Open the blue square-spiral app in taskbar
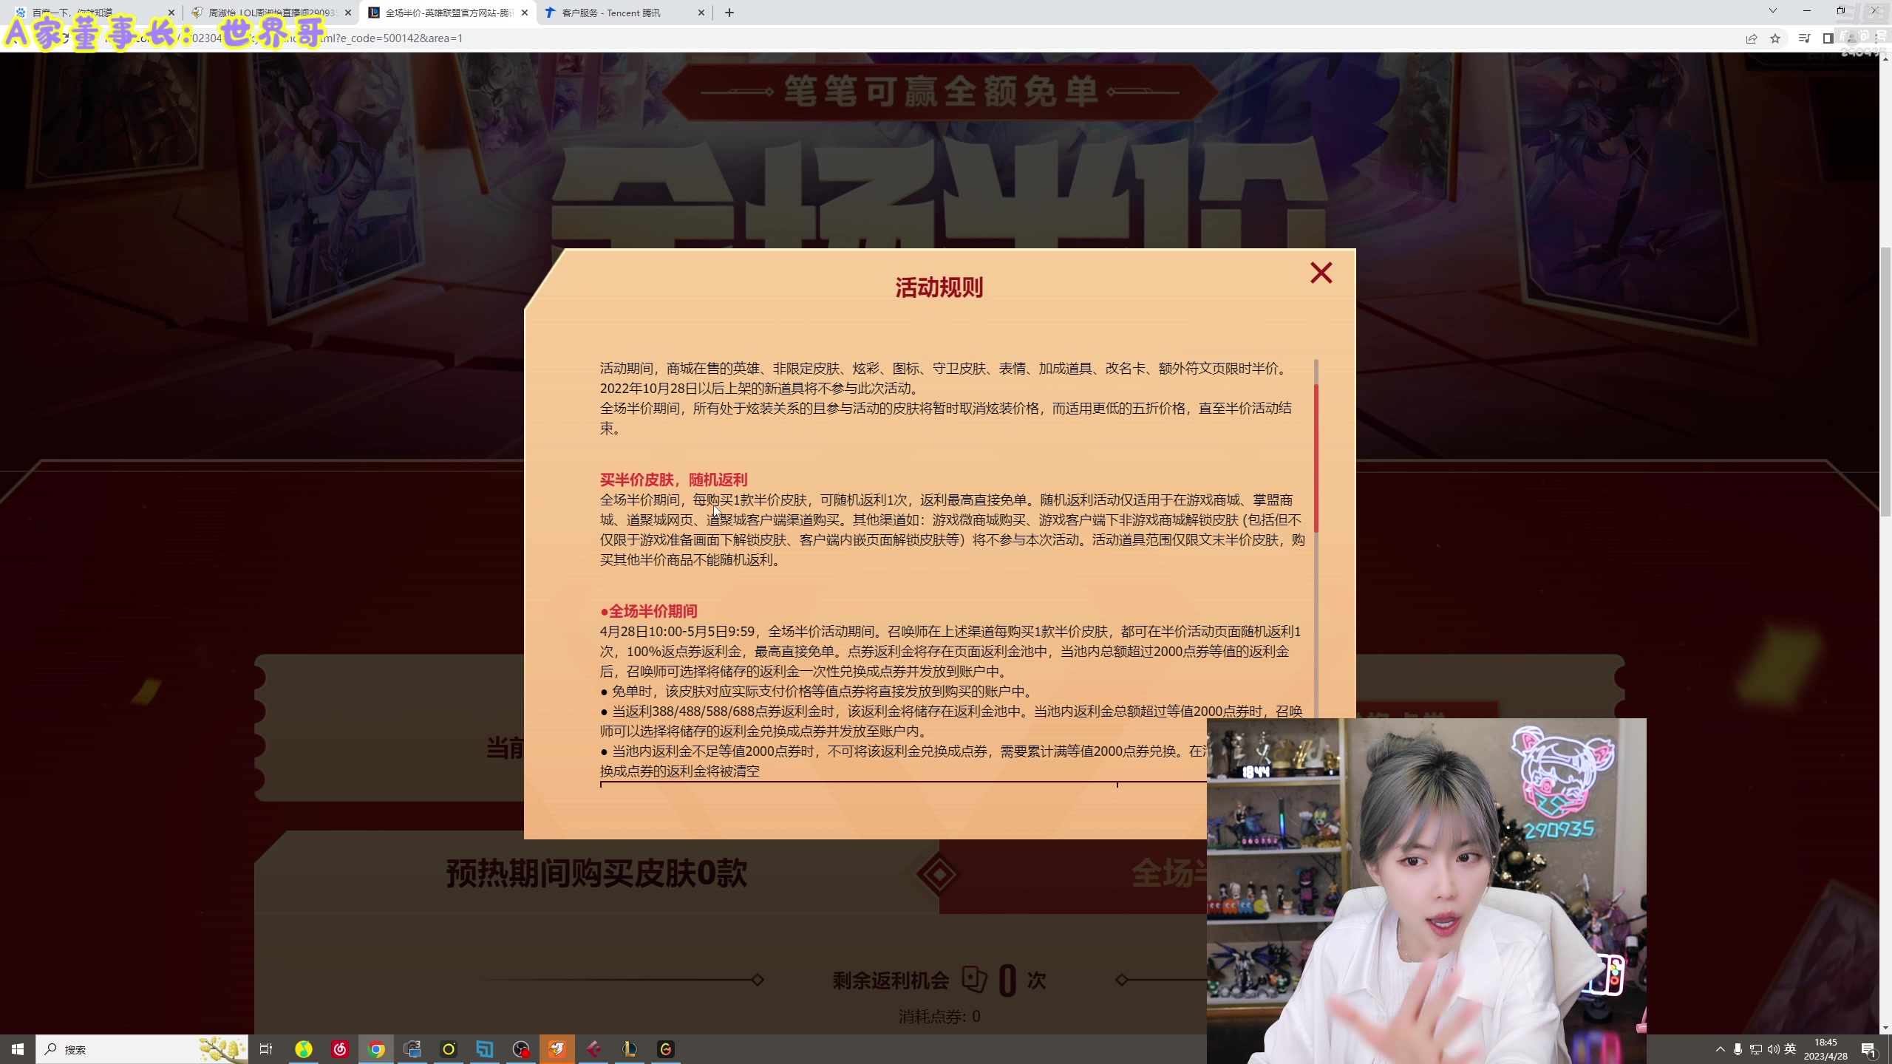 tap(485, 1049)
